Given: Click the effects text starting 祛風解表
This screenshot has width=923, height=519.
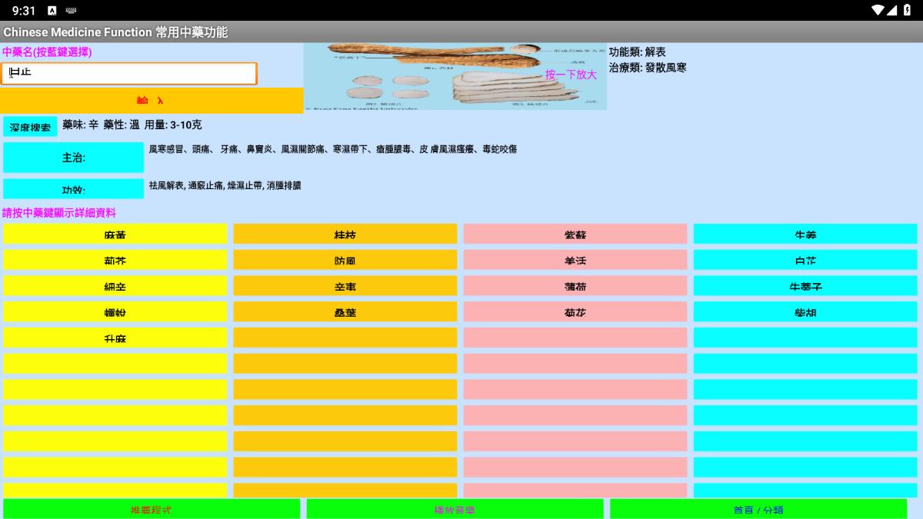Looking at the screenshot, I should 225,185.
